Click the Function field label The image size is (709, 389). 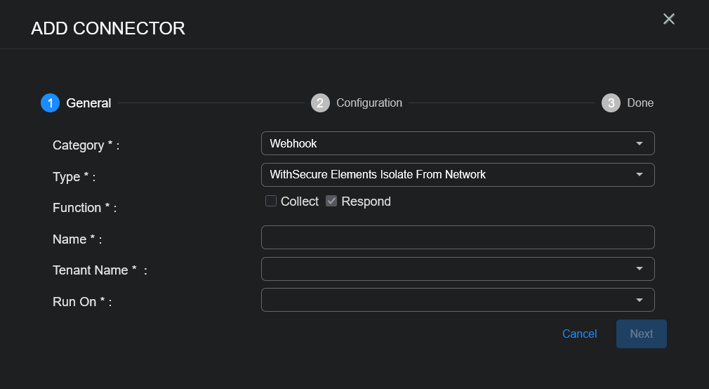[x=77, y=208]
